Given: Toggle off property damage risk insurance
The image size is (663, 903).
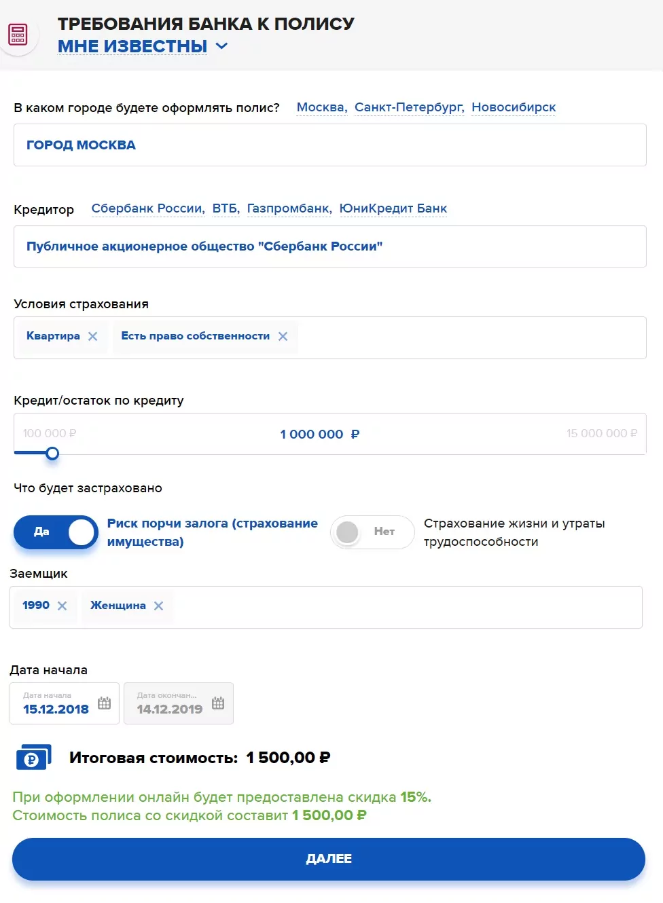Looking at the screenshot, I should pyautogui.click(x=56, y=532).
